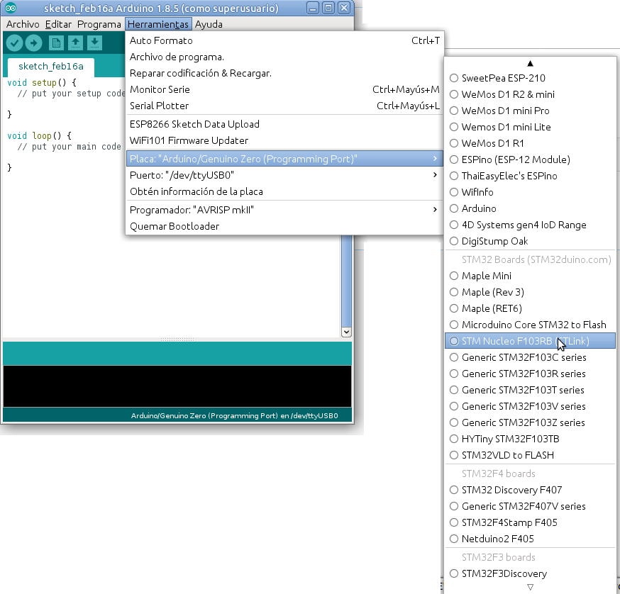Run Auto Formato command
The image size is (620, 594).
pos(284,40)
